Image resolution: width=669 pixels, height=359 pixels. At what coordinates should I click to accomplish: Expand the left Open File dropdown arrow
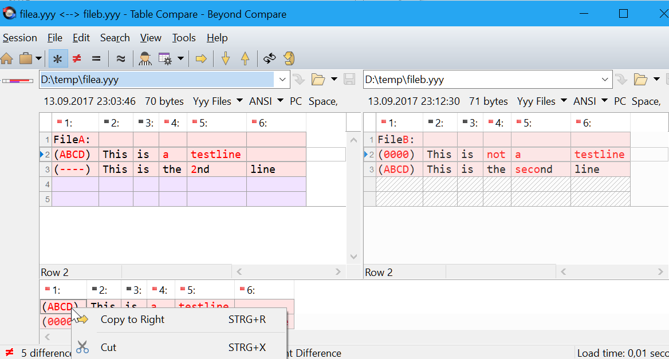pos(334,80)
